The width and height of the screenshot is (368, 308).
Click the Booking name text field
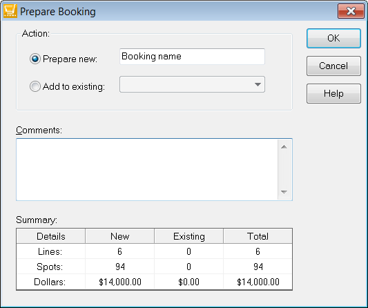[192, 57]
